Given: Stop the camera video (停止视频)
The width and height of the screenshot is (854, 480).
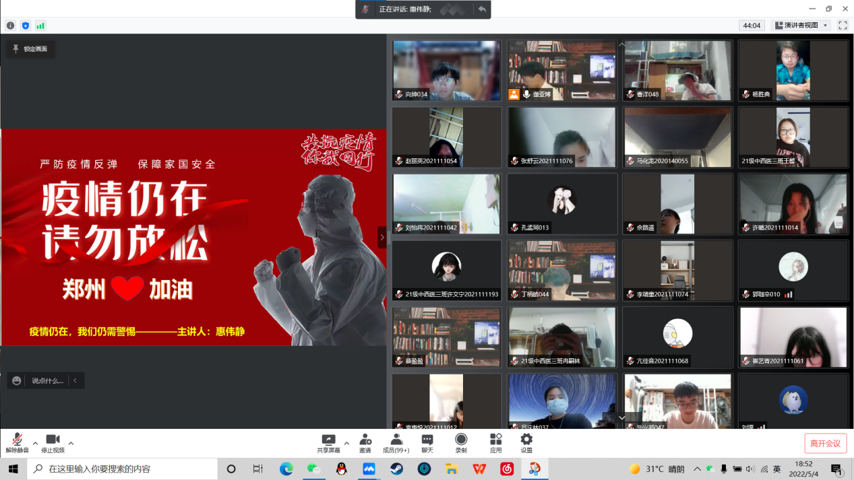Looking at the screenshot, I should pyautogui.click(x=53, y=442).
